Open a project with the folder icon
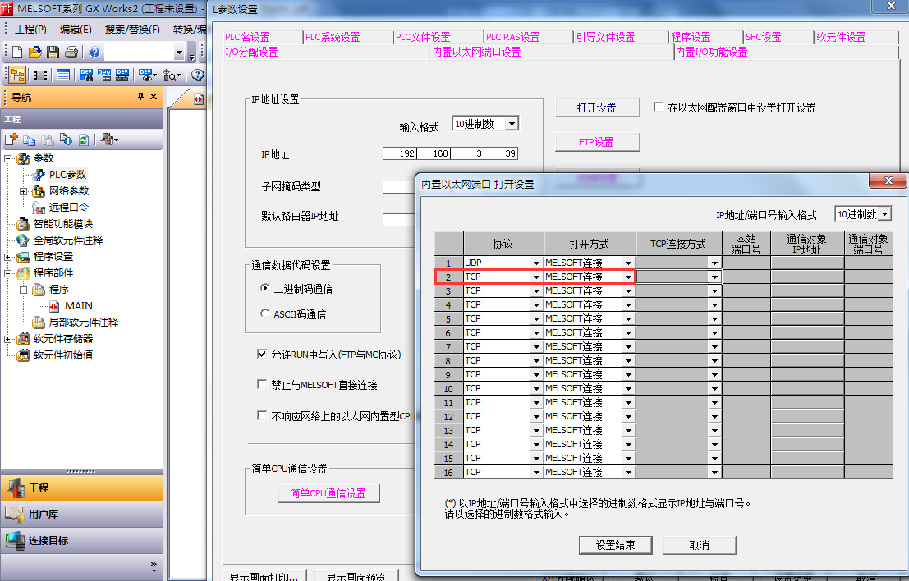Image resolution: width=909 pixels, height=581 pixels. 34,53
